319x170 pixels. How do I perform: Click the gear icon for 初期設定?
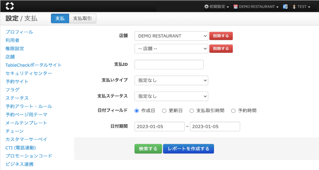tap(206, 7)
